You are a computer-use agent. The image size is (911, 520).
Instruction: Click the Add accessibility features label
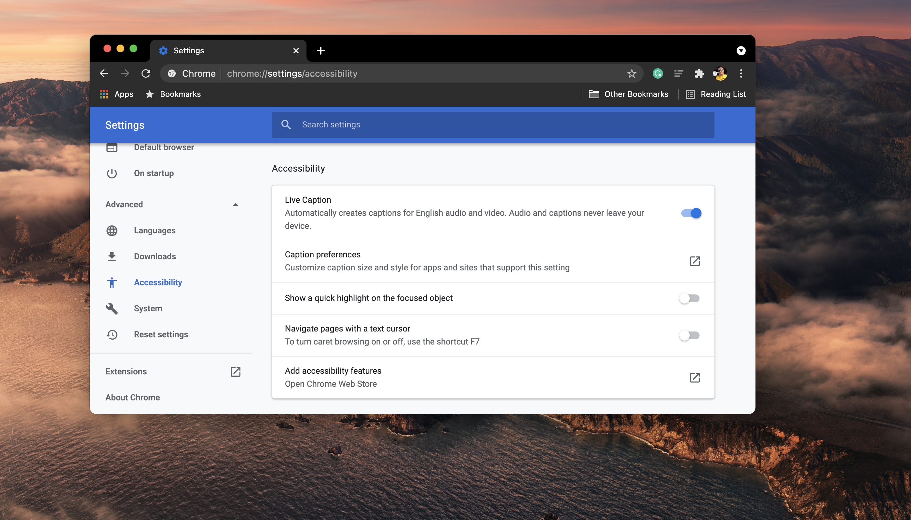tap(333, 371)
